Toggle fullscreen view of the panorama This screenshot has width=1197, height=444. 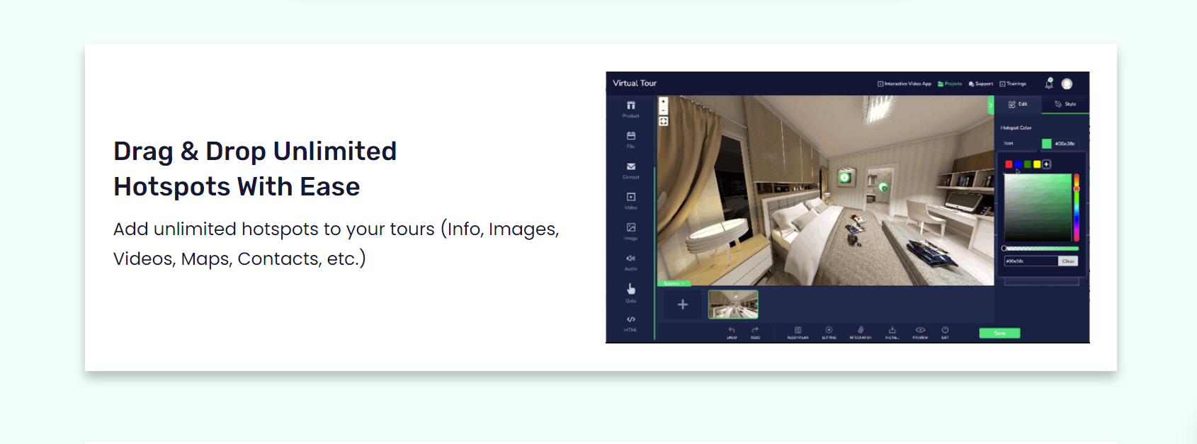pyautogui.click(x=664, y=122)
